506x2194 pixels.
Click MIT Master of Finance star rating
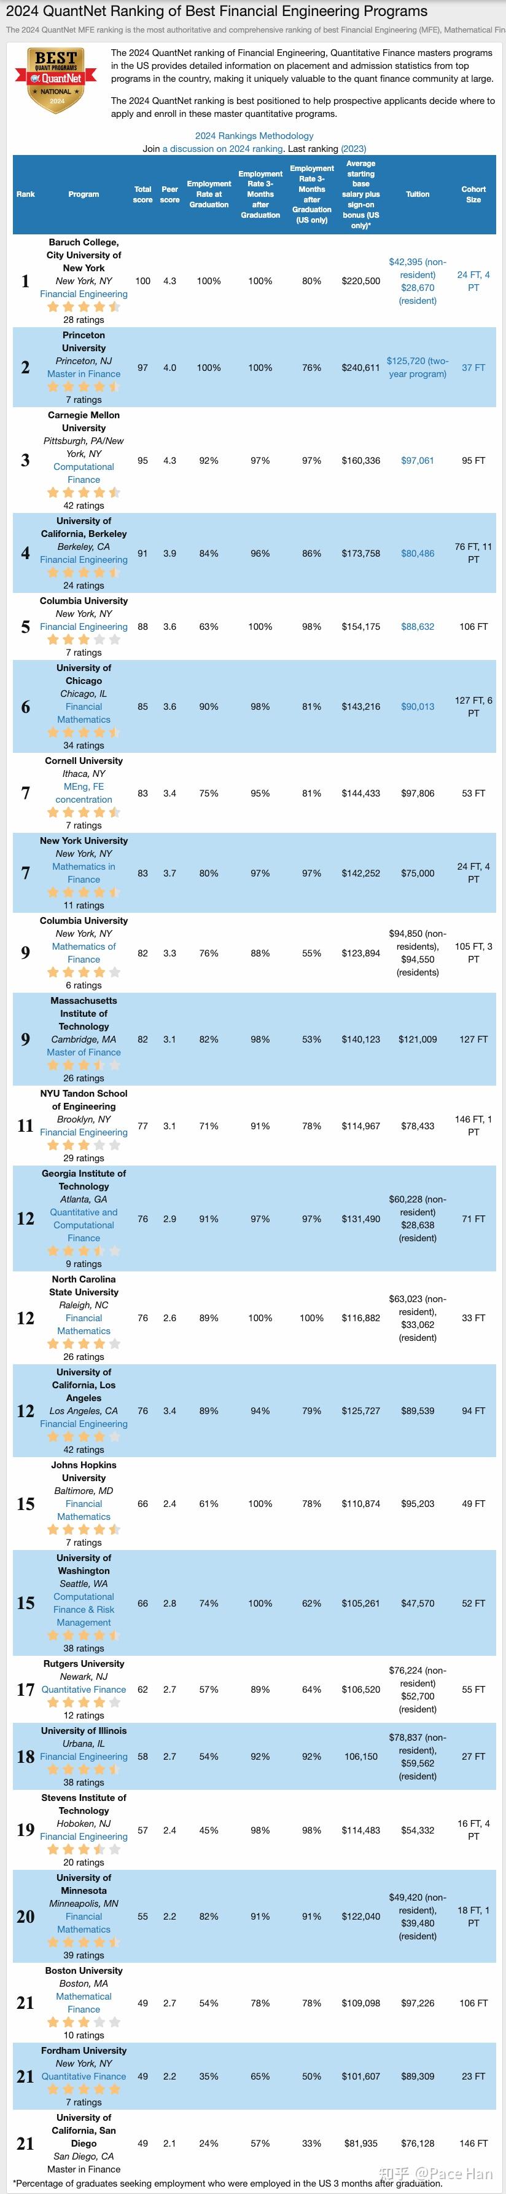84,1065
